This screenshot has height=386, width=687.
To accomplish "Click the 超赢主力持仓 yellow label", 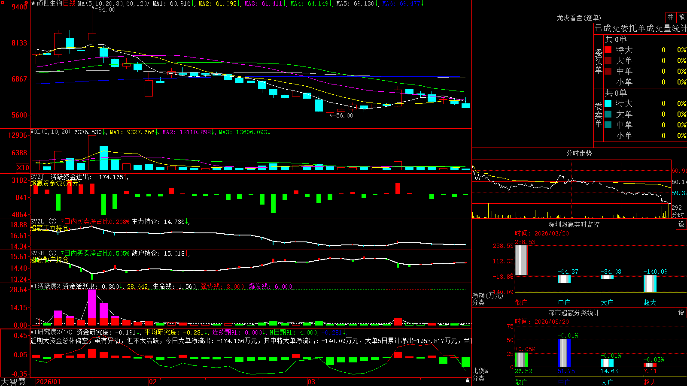I will [49, 228].
